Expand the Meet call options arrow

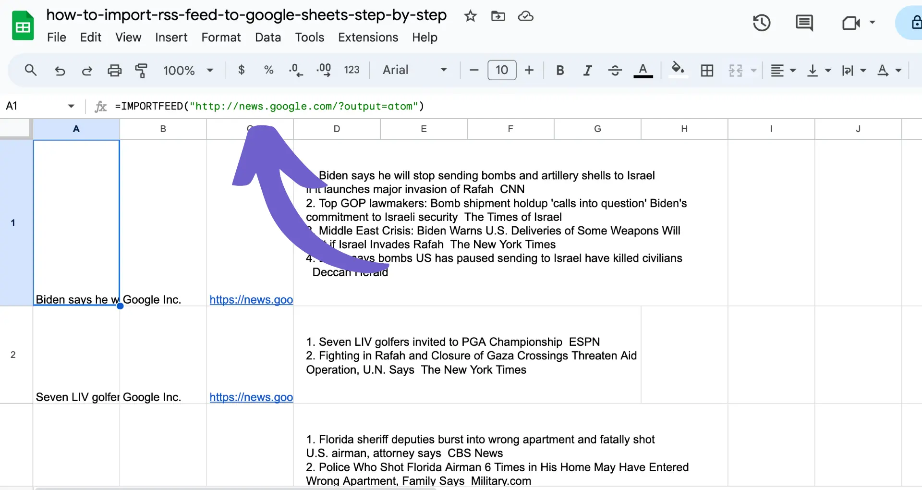tap(873, 23)
